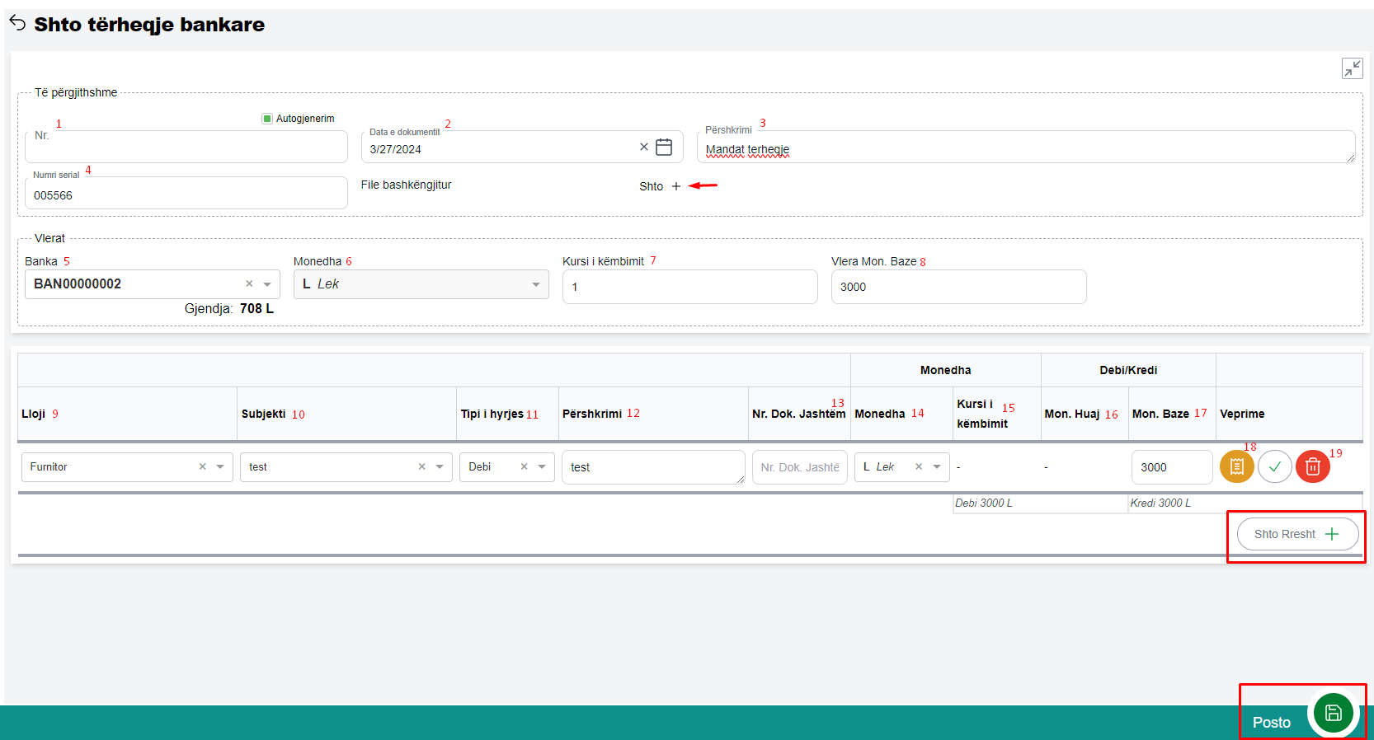Click the back arrow beside the page title
Image resolution: width=1374 pixels, height=740 pixels.
point(17,23)
